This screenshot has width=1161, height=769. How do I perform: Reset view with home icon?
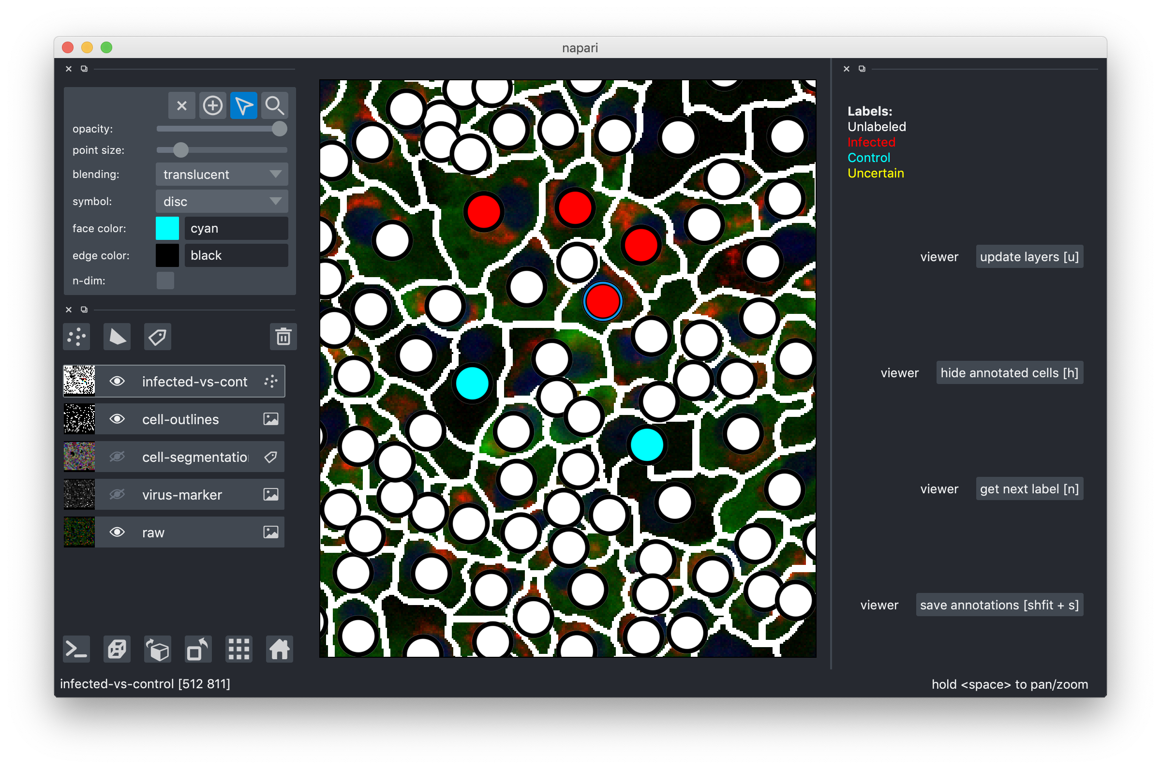279,650
